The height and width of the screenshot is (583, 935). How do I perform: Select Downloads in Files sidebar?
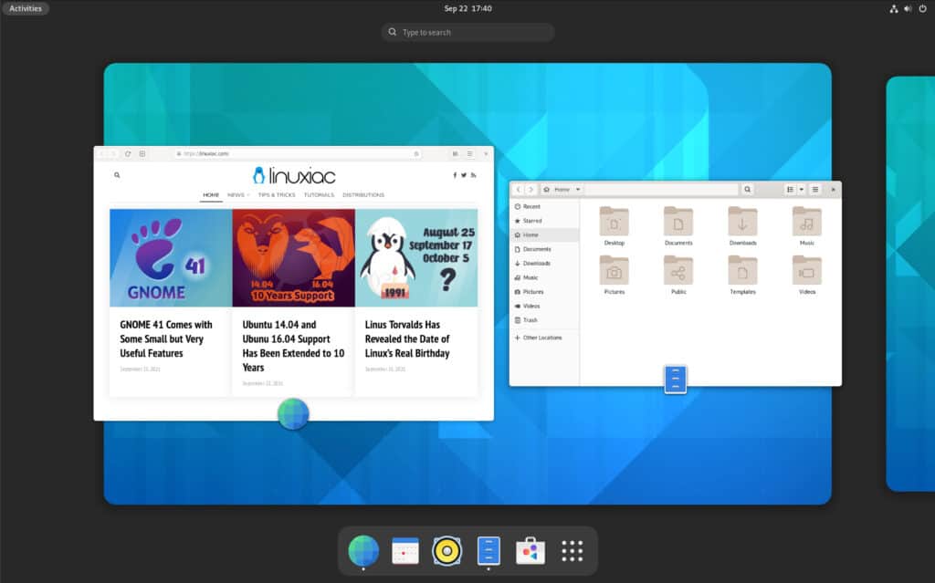[x=544, y=264]
